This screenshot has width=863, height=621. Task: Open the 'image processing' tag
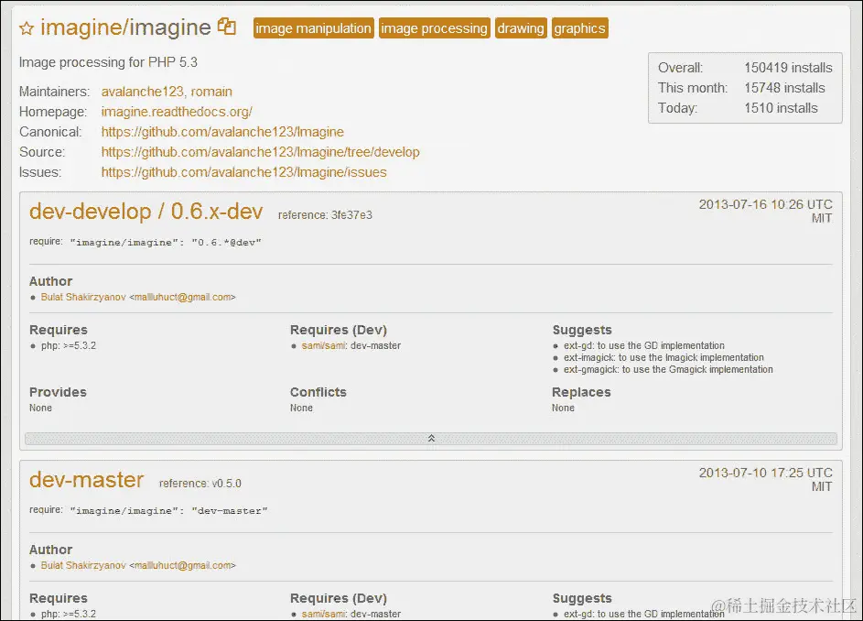[435, 28]
